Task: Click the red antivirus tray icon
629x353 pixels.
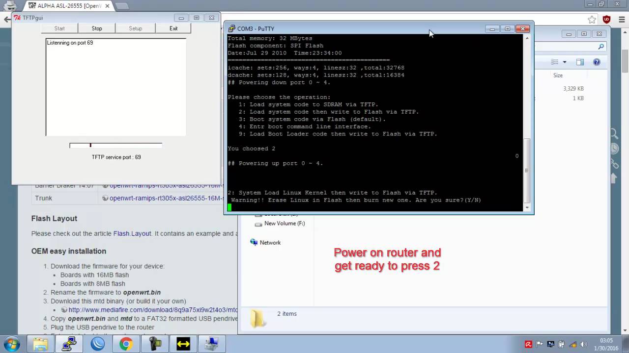Action: click(528, 344)
